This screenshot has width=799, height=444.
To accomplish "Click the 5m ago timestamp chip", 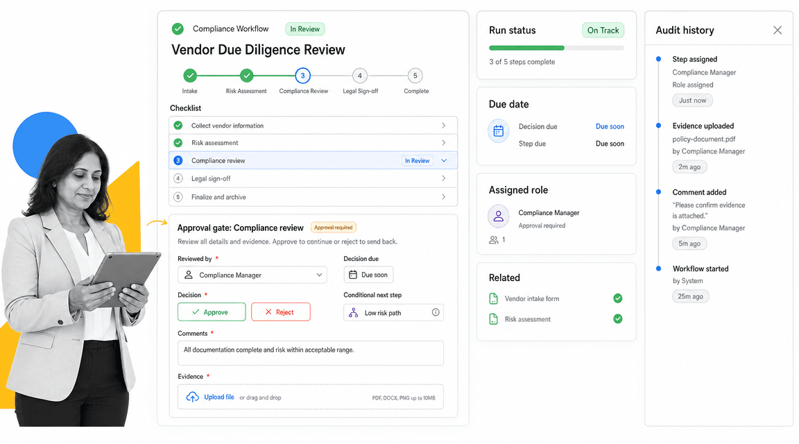I will pyautogui.click(x=689, y=244).
